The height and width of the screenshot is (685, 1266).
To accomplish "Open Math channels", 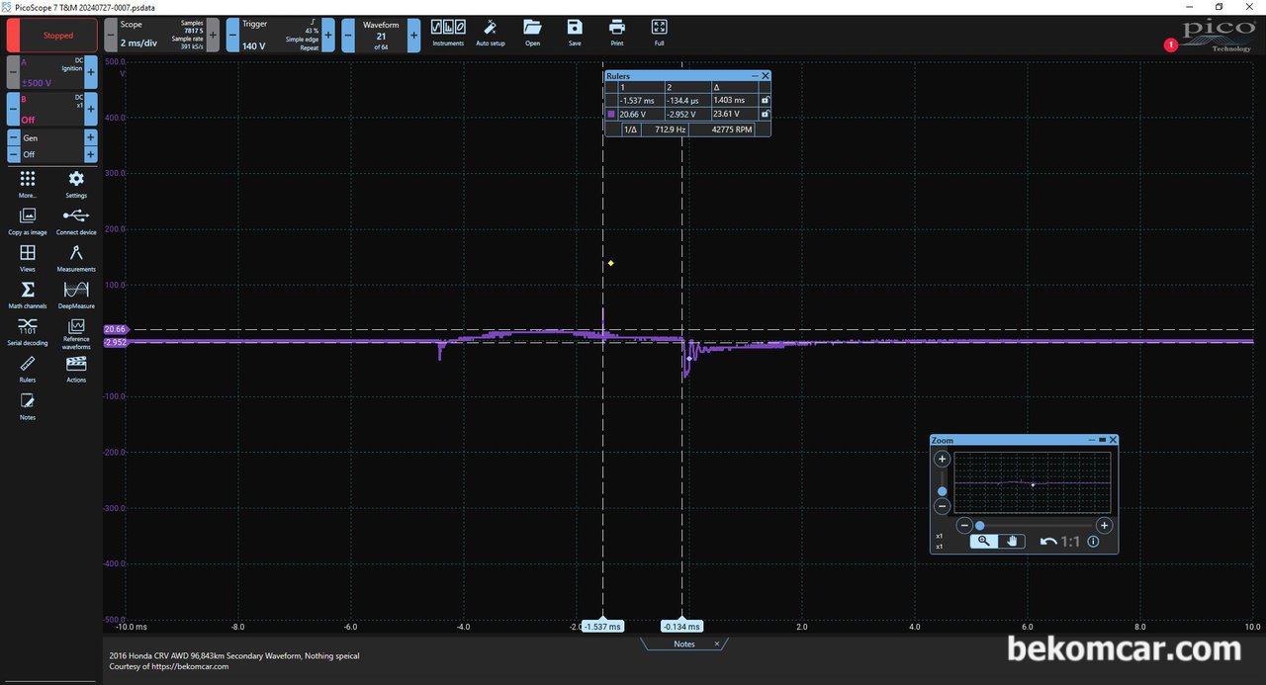I will pyautogui.click(x=28, y=295).
